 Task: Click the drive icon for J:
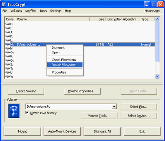[x=8, y=32]
